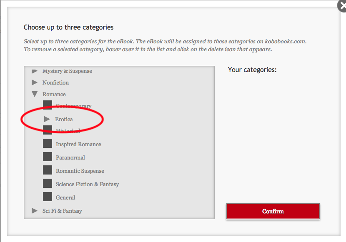Collapse the Romance category triangle
Screen dimensions: 346x242
[35, 94]
